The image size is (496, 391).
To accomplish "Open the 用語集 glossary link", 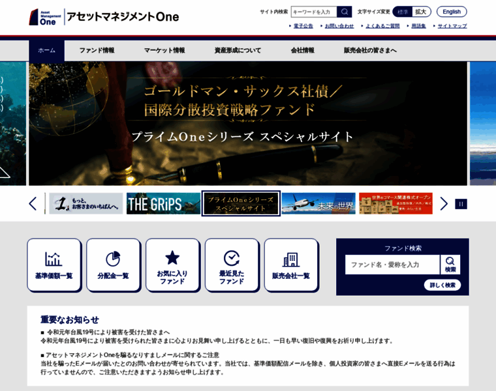I will tap(418, 26).
